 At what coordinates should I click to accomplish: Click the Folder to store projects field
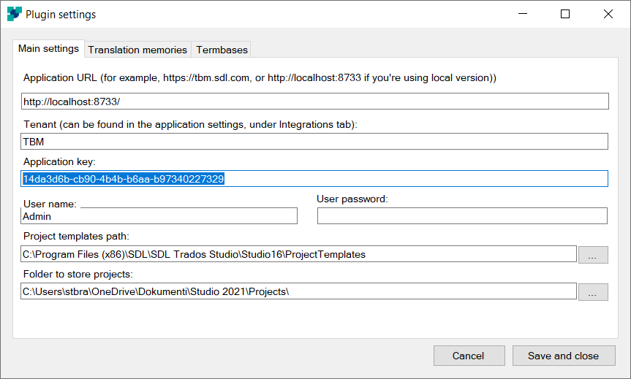(298, 291)
